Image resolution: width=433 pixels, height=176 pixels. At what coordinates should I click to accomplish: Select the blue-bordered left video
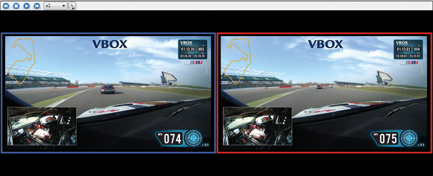tap(108, 93)
